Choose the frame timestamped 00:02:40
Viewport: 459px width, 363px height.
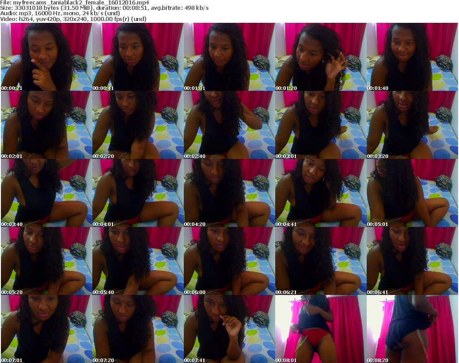pos(229,125)
